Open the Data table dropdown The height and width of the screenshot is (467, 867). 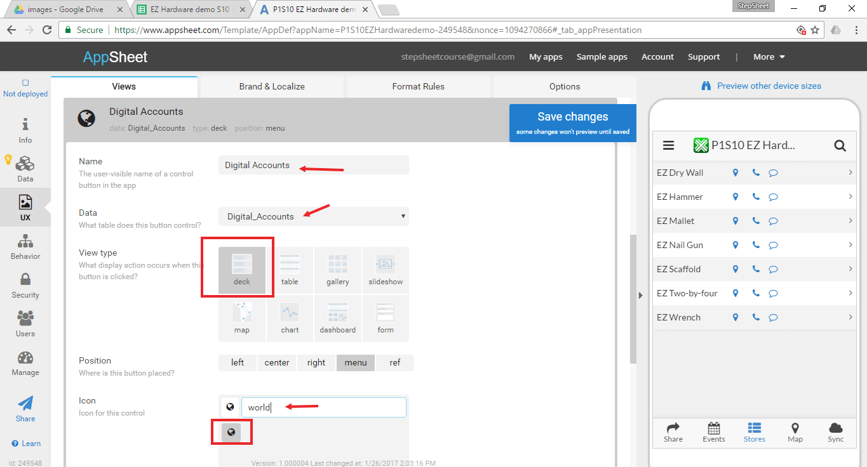[x=314, y=216]
